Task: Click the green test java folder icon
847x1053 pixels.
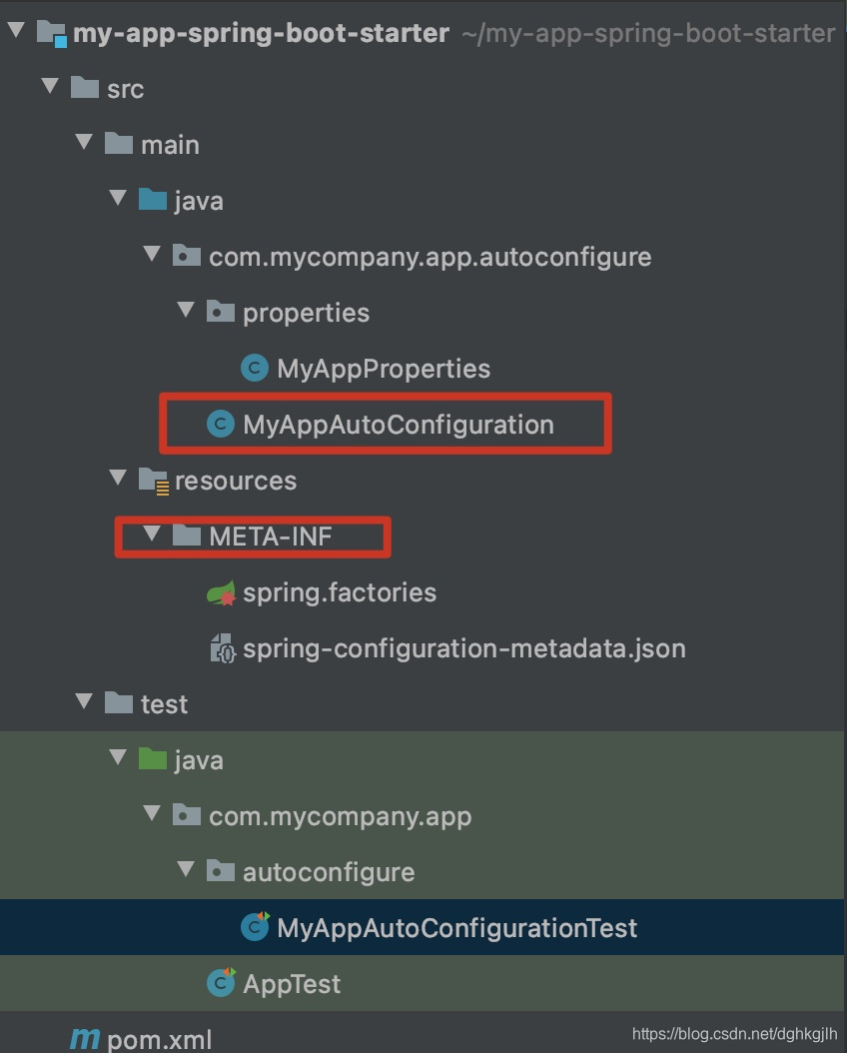Action: (x=153, y=759)
